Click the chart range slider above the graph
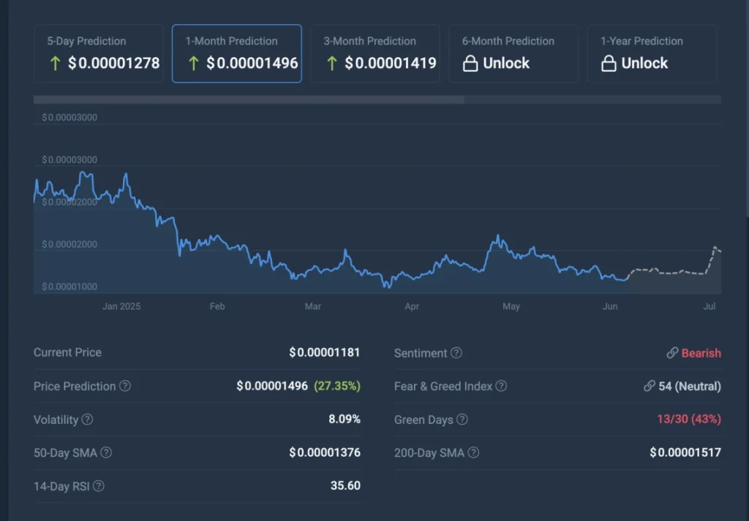The width and height of the screenshot is (749, 521). click(249, 99)
